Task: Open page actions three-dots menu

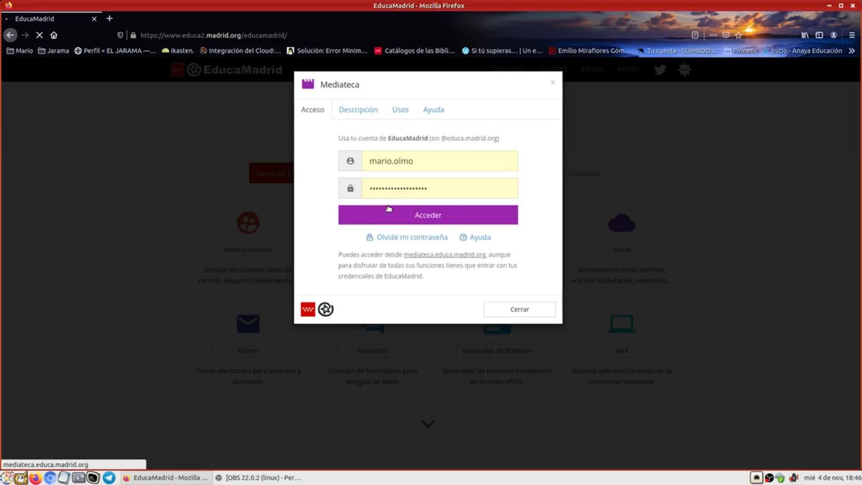Action: [713, 35]
